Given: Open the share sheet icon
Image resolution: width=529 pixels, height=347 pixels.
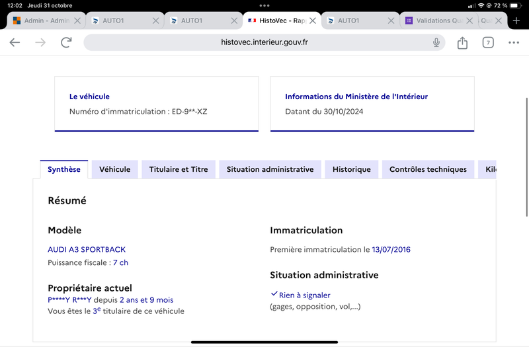Looking at the screenshot, I should click(x=462, y=43).
